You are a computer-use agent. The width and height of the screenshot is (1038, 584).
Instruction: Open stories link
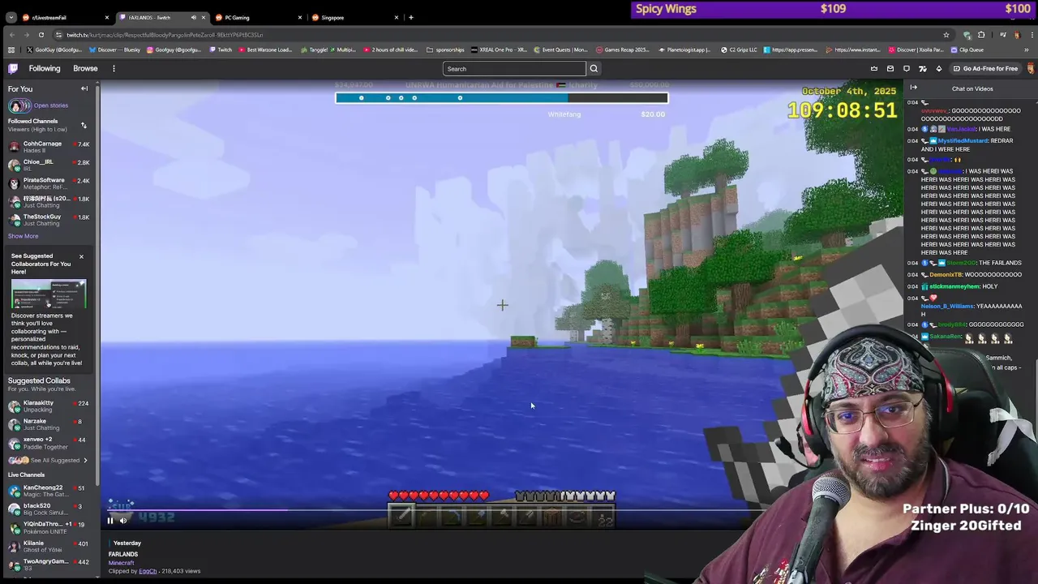(51, 105)
